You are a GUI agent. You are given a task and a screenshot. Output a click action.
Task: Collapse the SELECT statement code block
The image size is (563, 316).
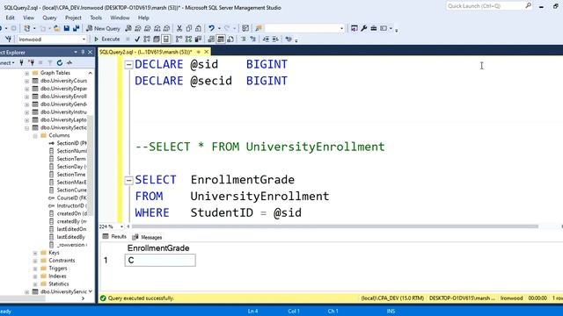[128, 180]
